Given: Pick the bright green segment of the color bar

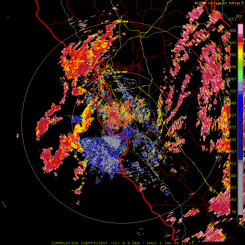Looking at the screenshot, I should coord(240,74).
